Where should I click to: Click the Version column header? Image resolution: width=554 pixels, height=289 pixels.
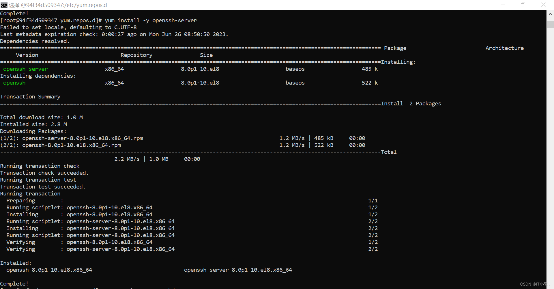pos(27,55)
